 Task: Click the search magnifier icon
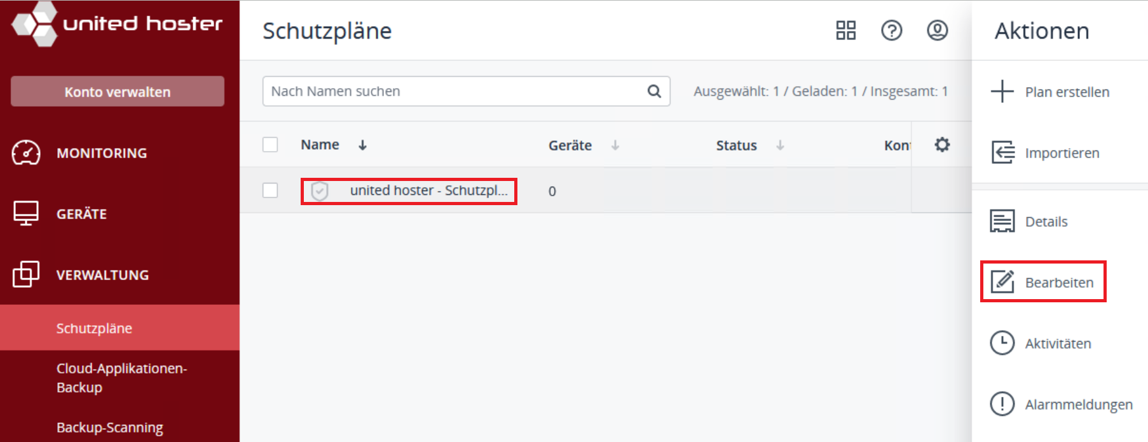(x=654, y=91)
